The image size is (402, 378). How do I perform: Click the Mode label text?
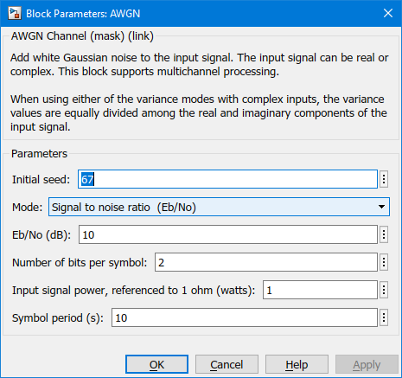click(27, 207)
